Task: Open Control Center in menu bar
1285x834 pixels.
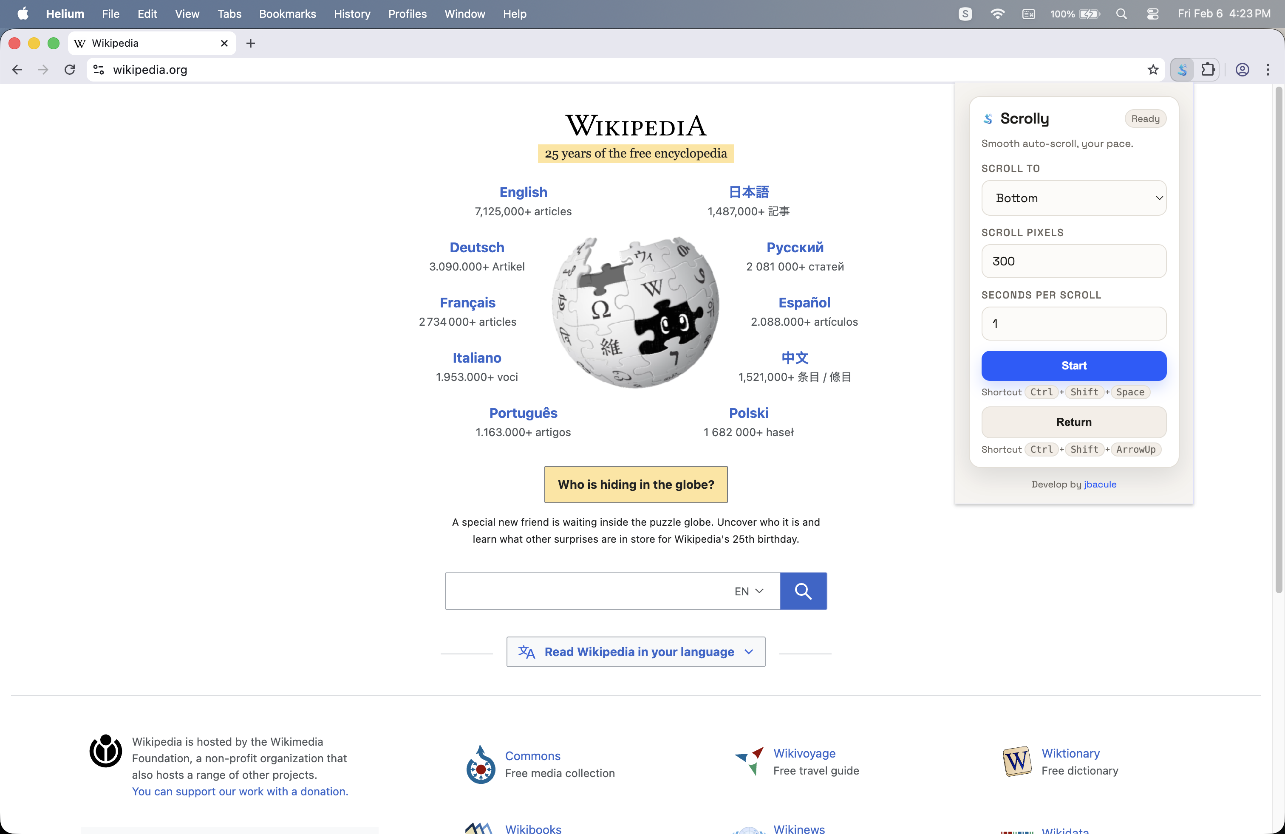Action: point(1152,14)
